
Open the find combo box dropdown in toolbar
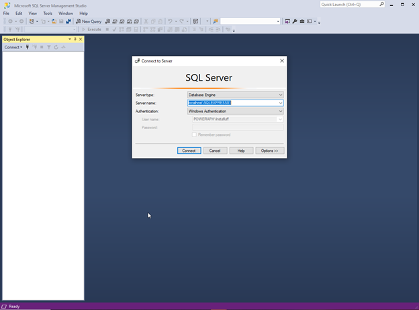[278, 22]
